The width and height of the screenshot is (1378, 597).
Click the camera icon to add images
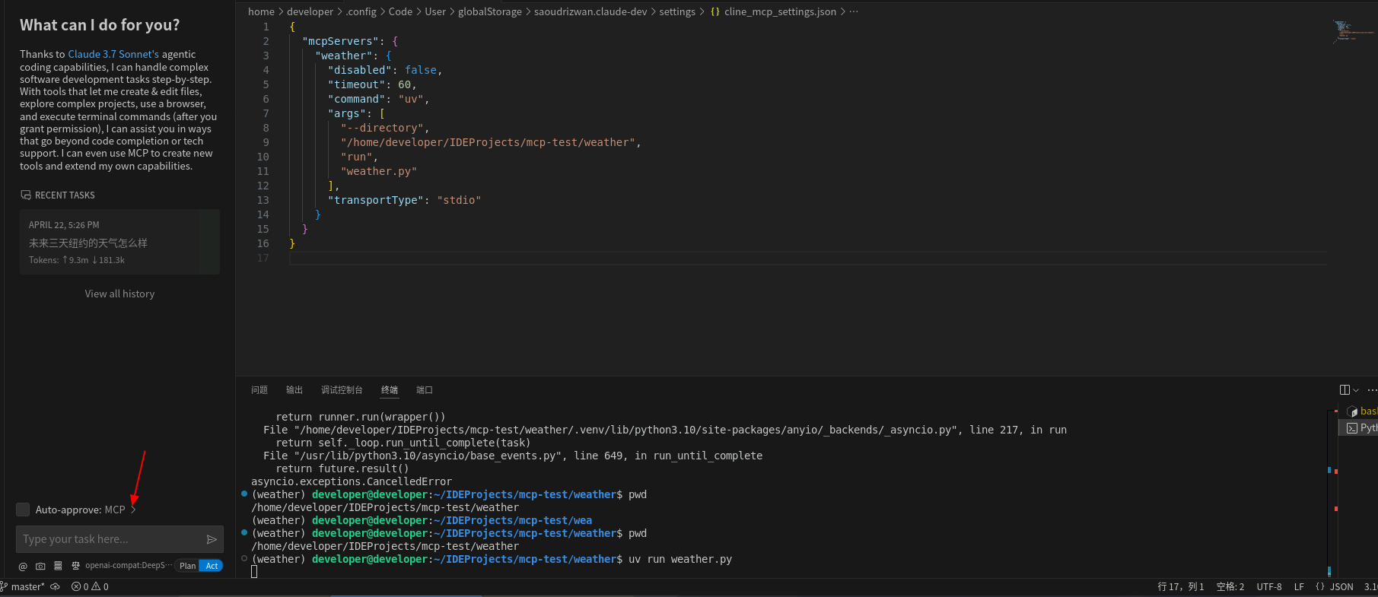pos(40,566)
